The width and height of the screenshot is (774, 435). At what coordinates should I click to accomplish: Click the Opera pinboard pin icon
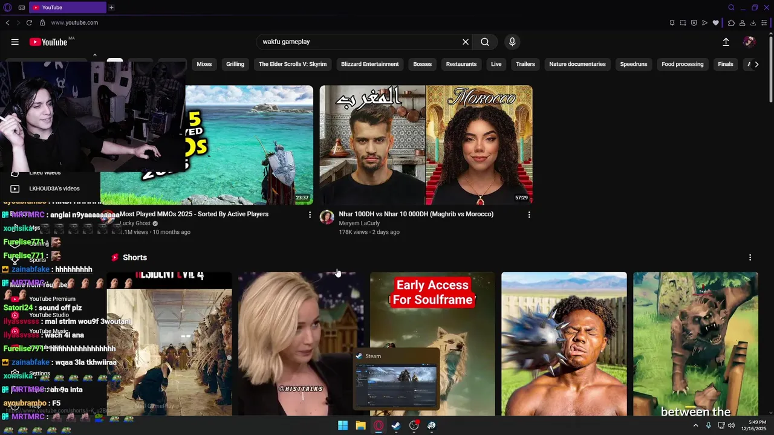(x=672, y=23)
